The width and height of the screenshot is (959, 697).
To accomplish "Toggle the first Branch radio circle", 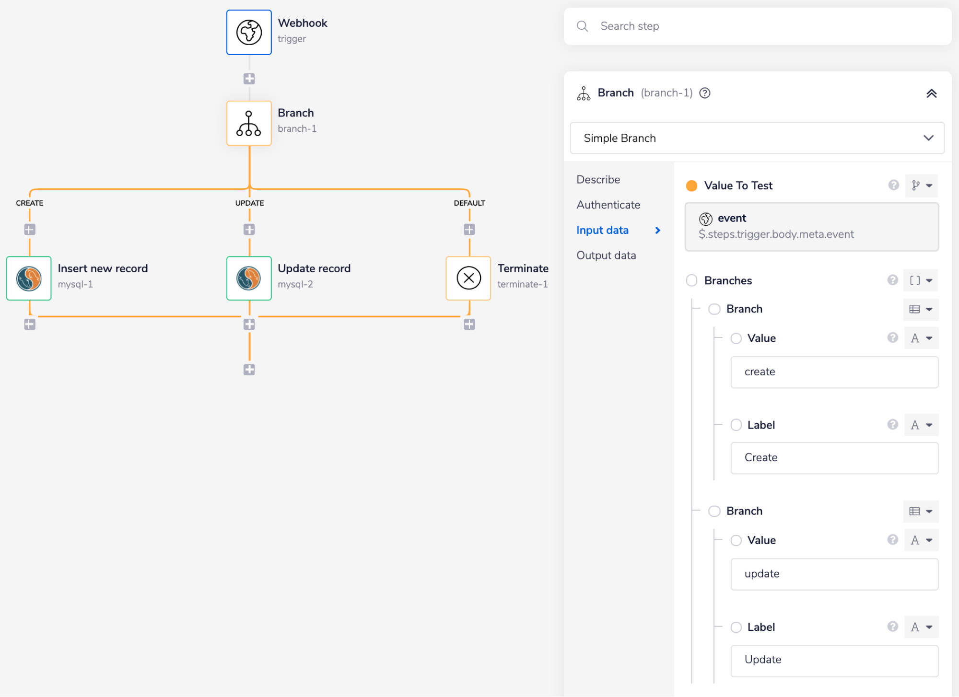I will coord(714,309).
